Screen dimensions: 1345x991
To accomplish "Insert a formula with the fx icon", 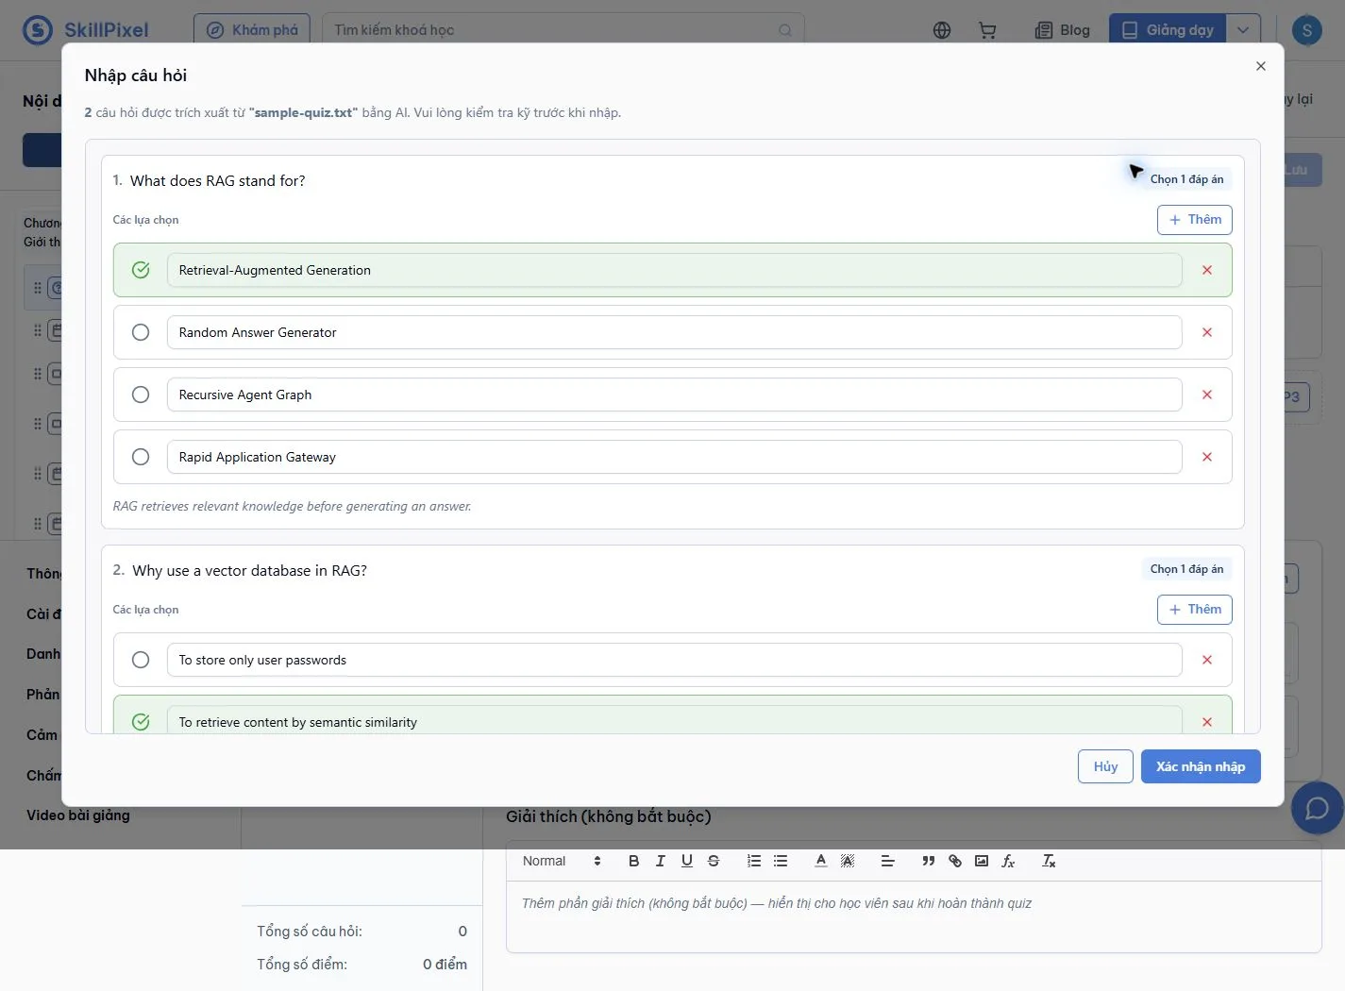I will click(x=1008, y=861).
